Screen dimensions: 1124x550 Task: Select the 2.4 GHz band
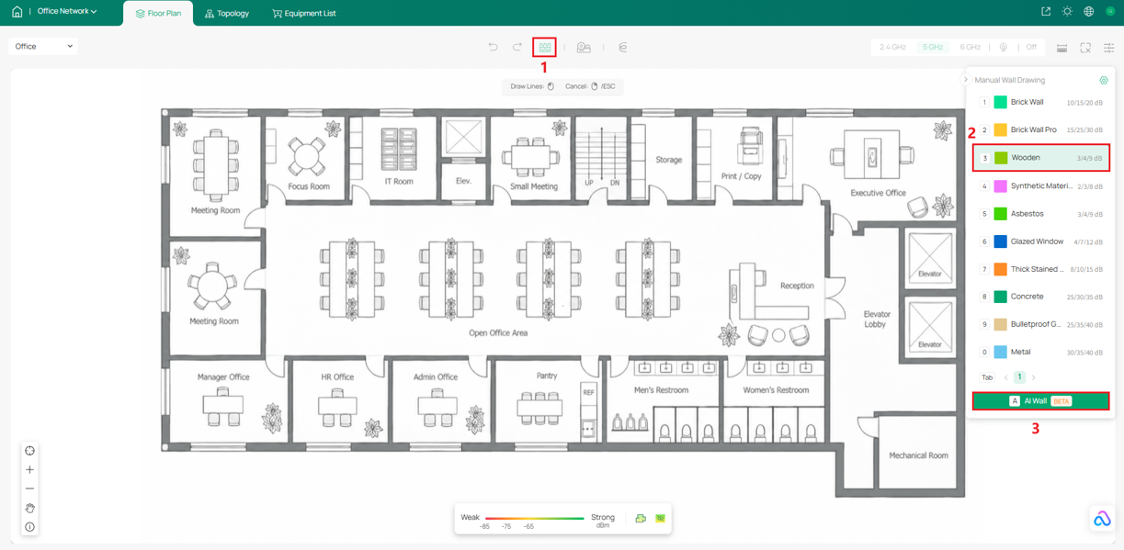click(x=892, y=47)
